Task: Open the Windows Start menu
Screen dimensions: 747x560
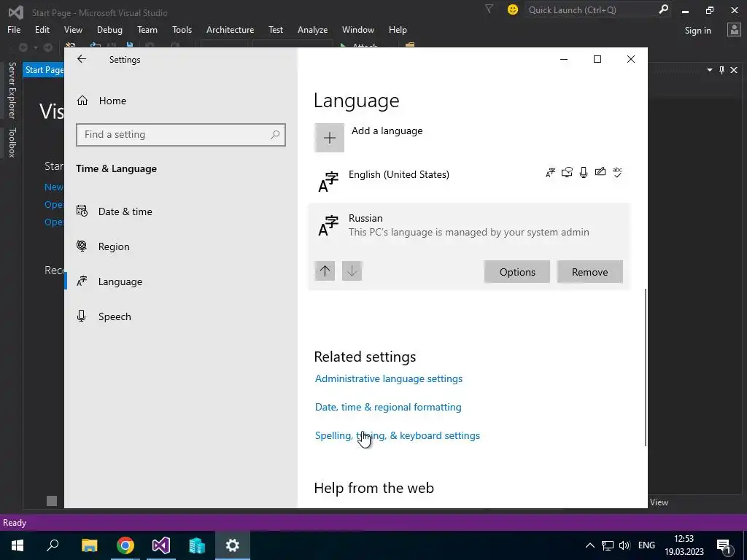Action: pyautogui.click(x=18, y=545)
